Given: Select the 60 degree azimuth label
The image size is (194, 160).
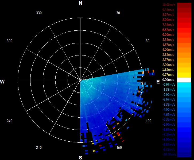Looking at the screenshot, I should point(148,41).
